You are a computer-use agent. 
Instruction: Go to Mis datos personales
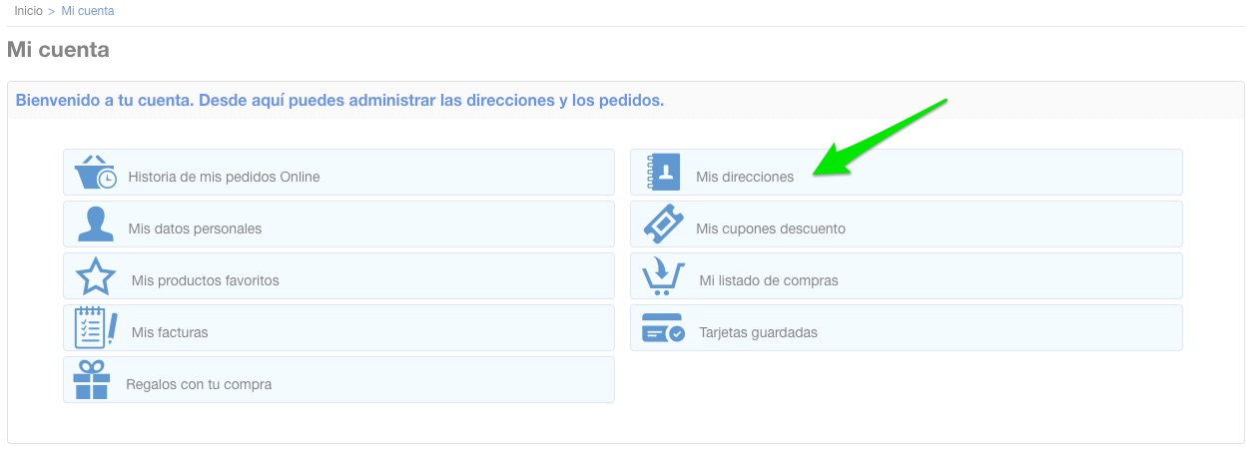(195, 228)
